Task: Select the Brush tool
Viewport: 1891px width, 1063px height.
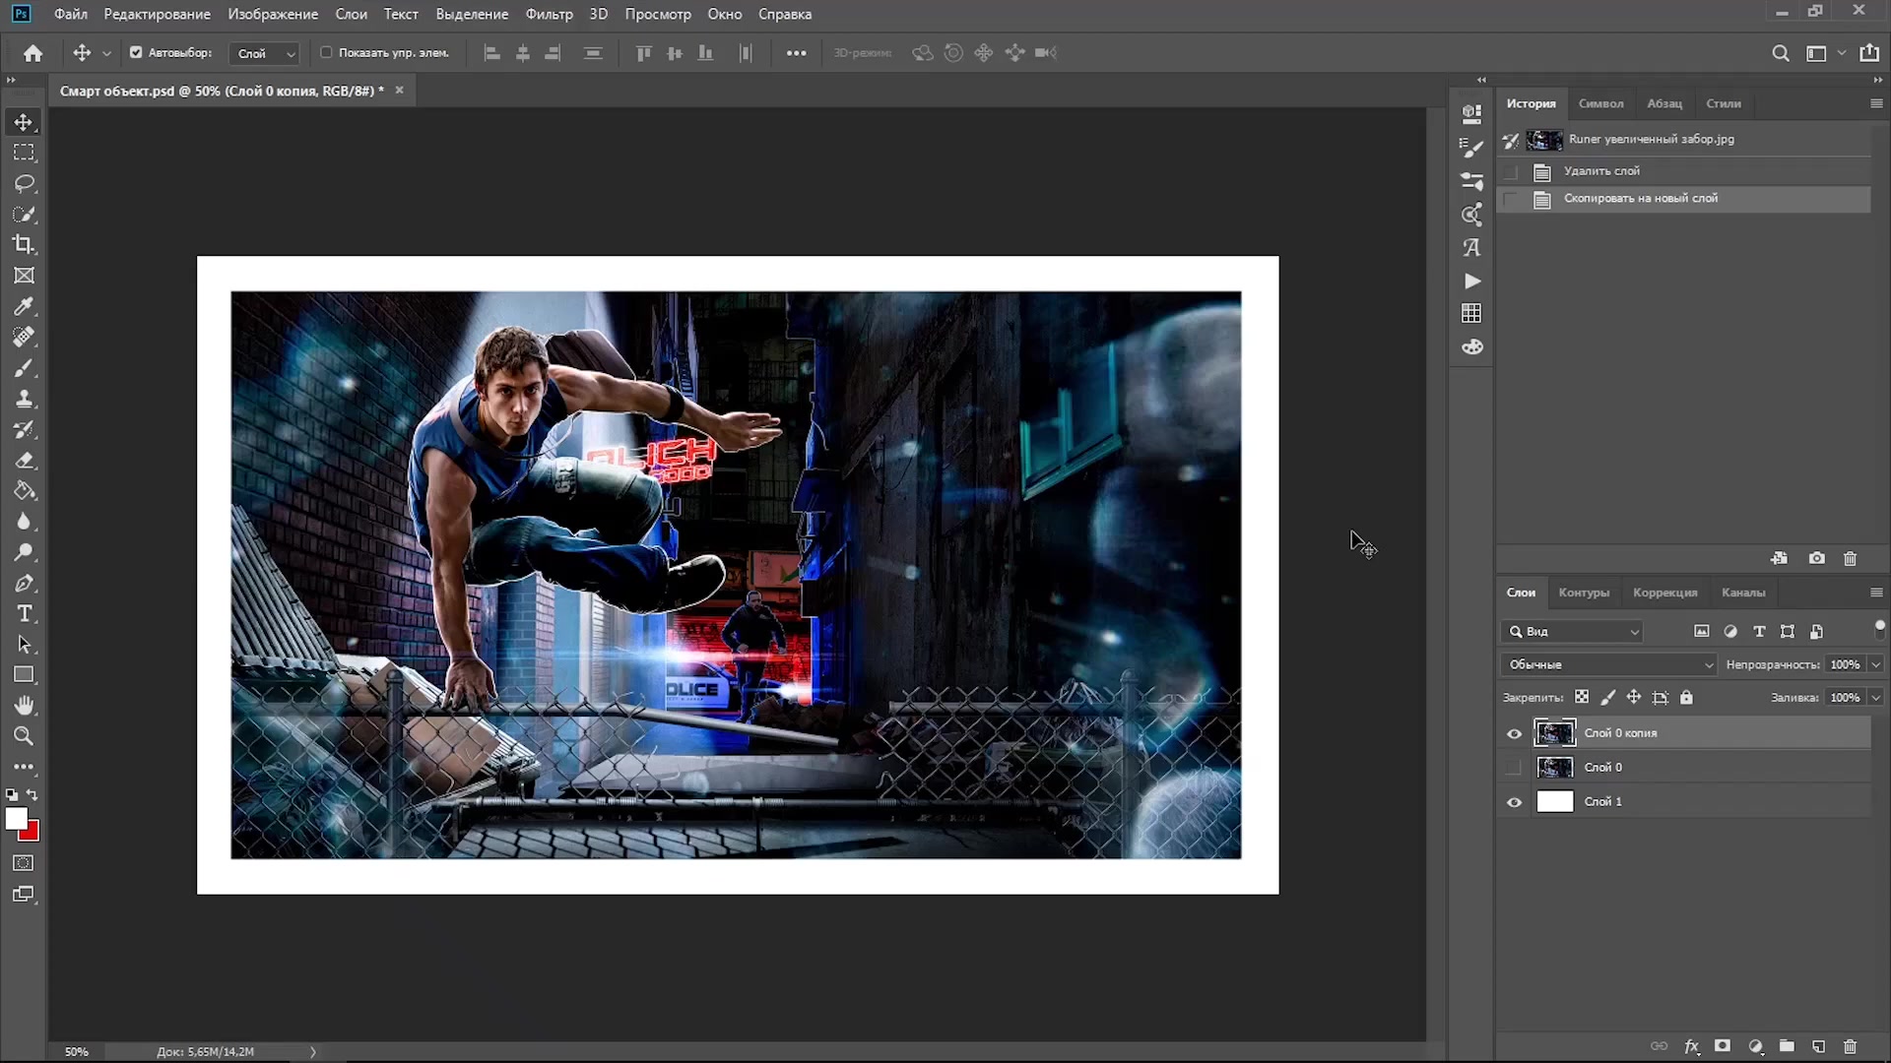Action: [24, 368]
